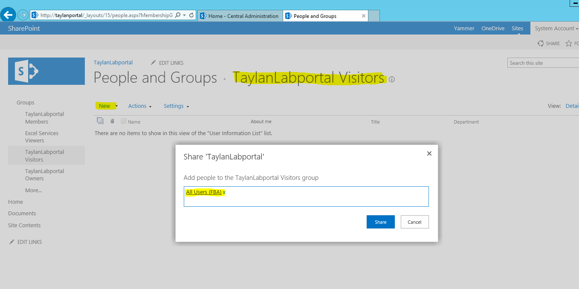
Task: Open Sites in the suite bar
Action: tap(517, 29)
